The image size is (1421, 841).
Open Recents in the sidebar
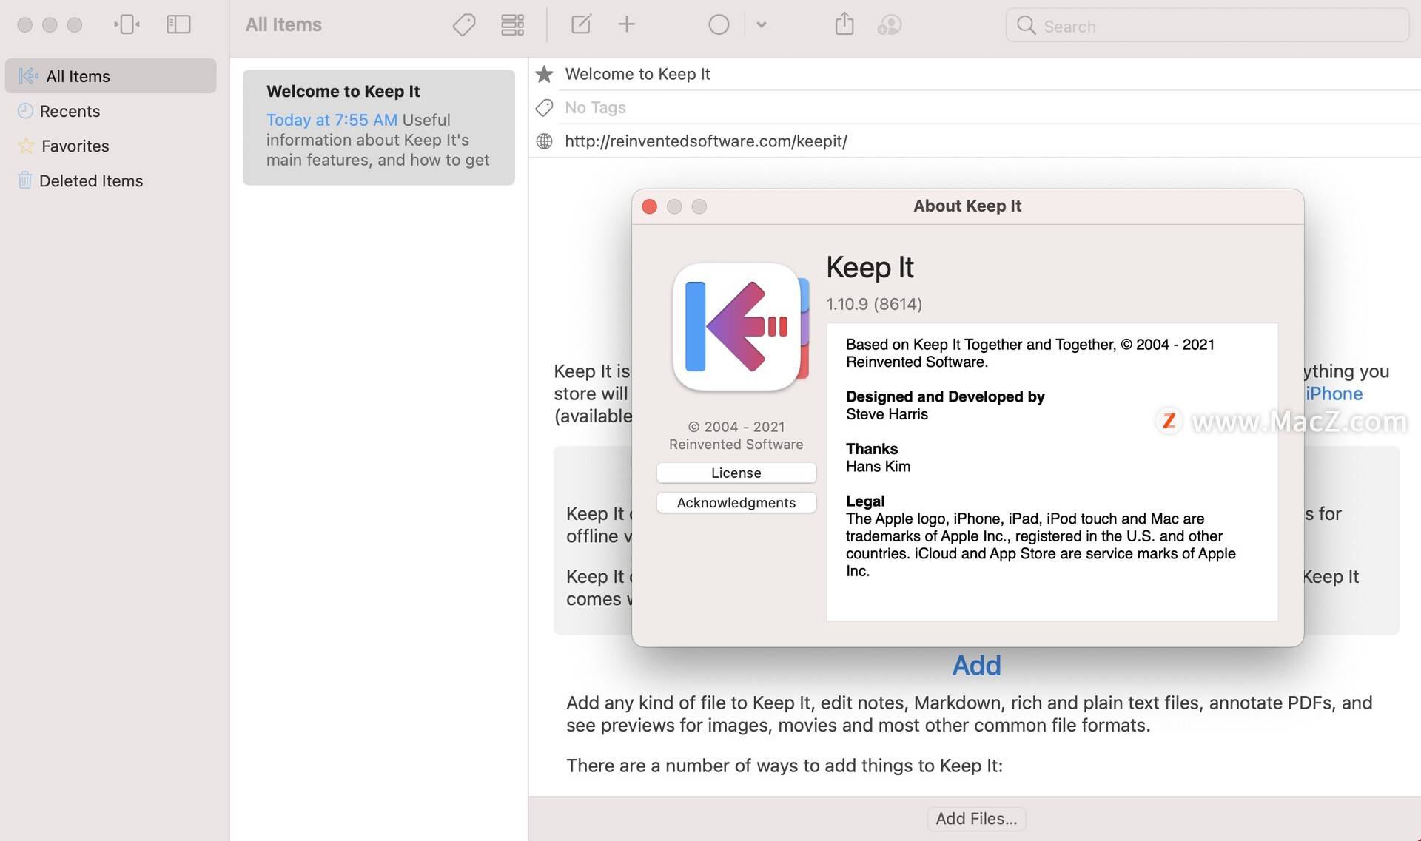click(x=110, y=111)
